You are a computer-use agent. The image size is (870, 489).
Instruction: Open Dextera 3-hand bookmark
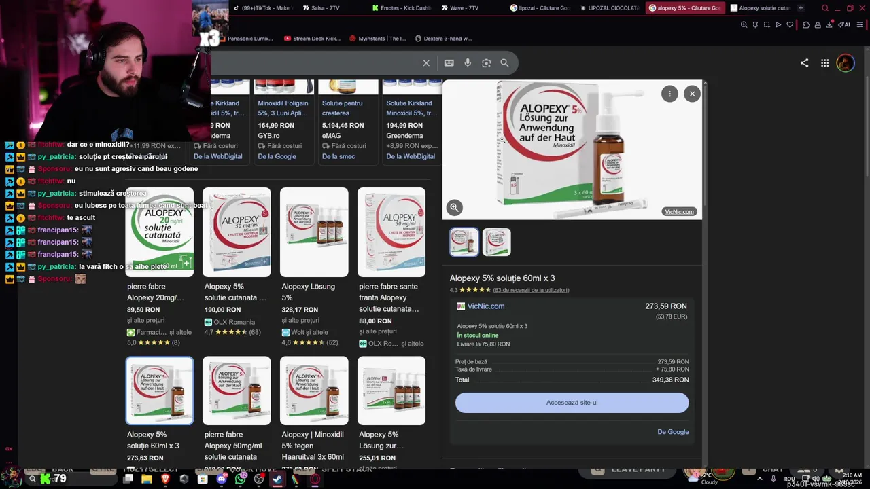pos(443,39)
